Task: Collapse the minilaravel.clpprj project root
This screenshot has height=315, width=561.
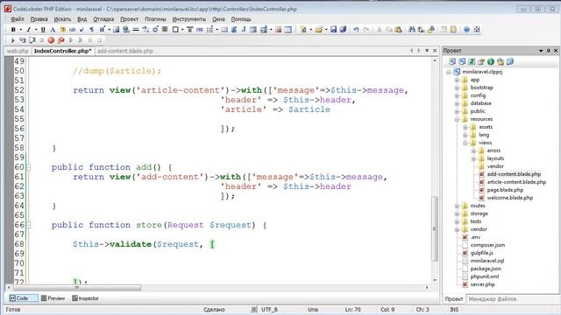Action: point(449,72)
